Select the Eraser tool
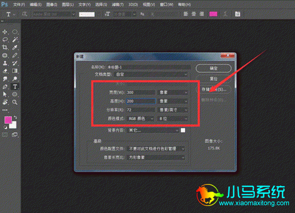The height and width of the screenshot is (213, 295). click(5, 71)
